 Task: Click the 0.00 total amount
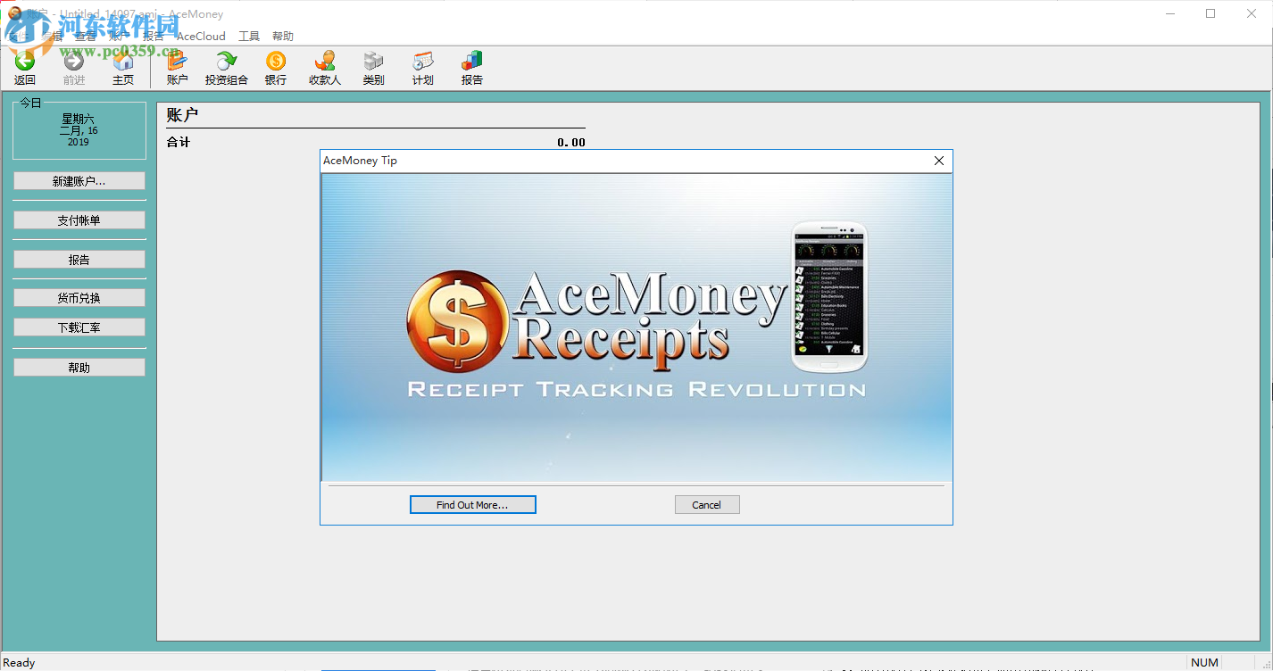point(571,143)
